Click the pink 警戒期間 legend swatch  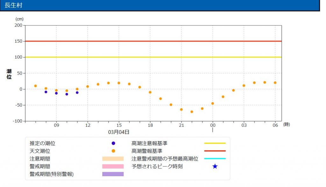pyautogui.click(x=113, y=166)
